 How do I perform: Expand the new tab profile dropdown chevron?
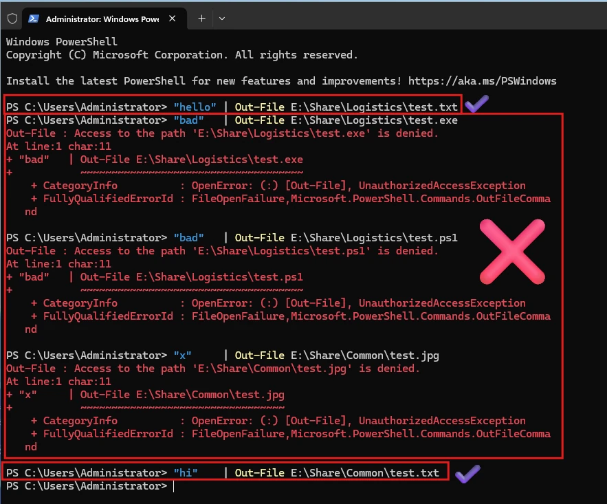(222, 19)
